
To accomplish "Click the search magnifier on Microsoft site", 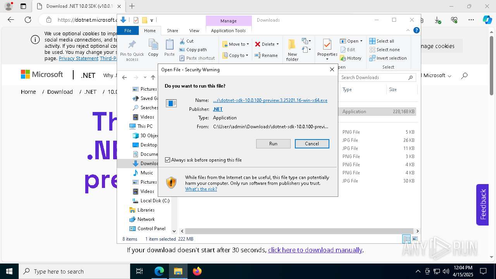I will point(464,76).
